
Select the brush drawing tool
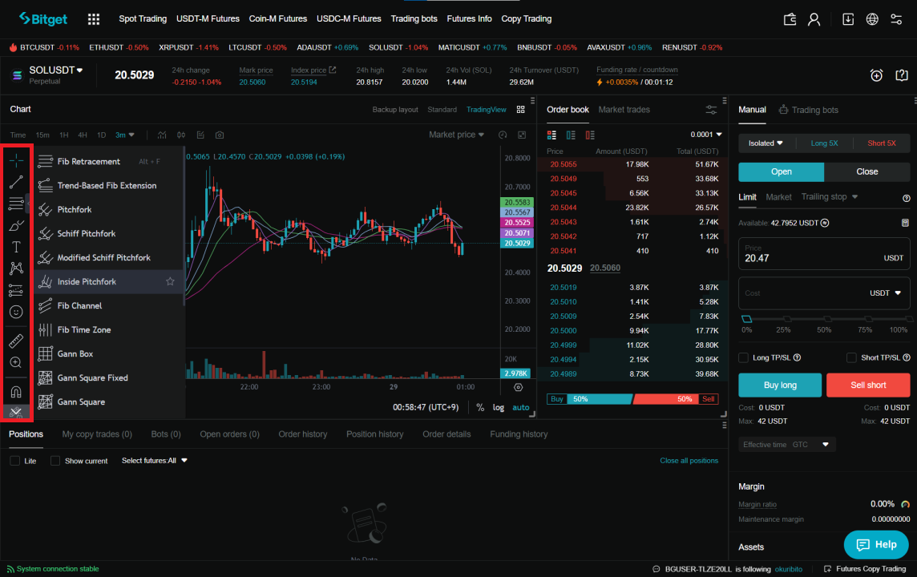point(16,225)
